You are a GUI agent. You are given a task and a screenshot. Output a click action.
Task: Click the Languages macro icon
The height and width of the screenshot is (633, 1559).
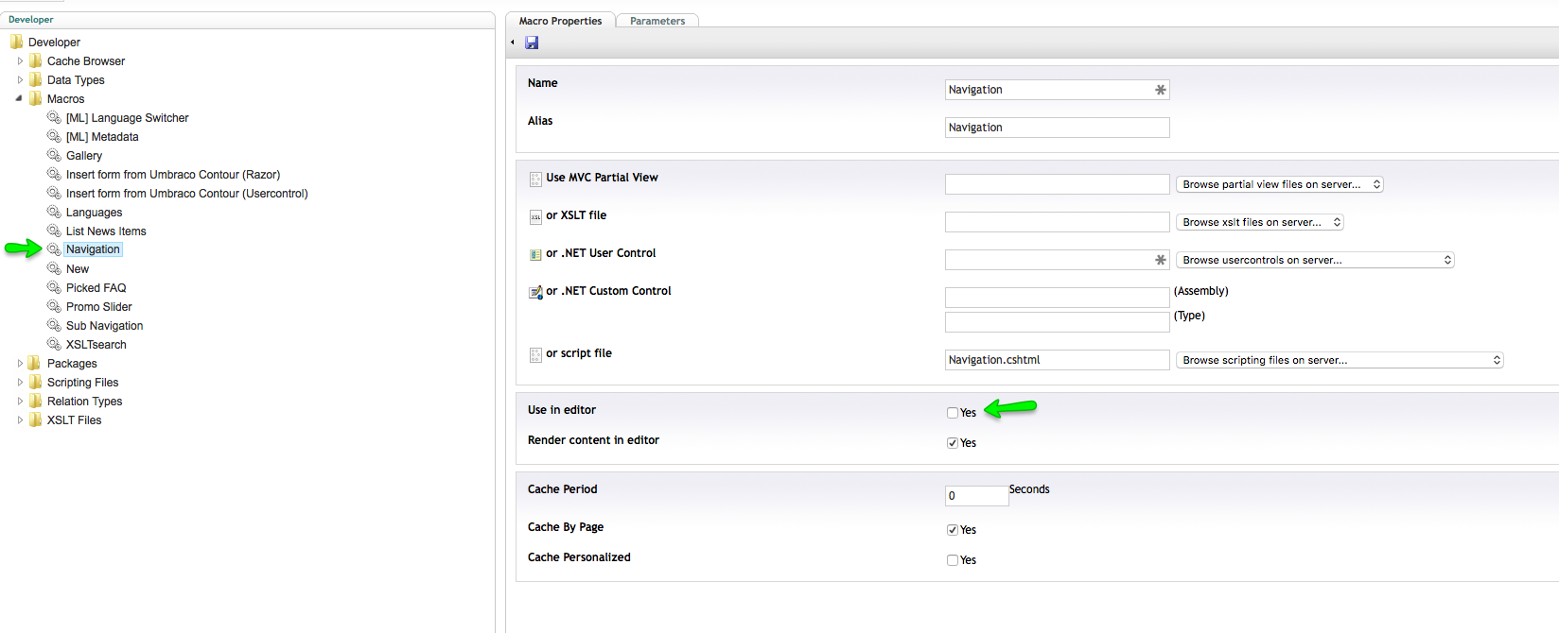pyautogui.click(x=54, y=212)
